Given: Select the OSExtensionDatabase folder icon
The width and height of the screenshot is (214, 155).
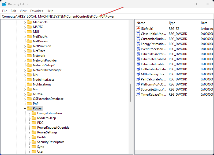Looking at the screenshot, I should (x=29, y=99).
